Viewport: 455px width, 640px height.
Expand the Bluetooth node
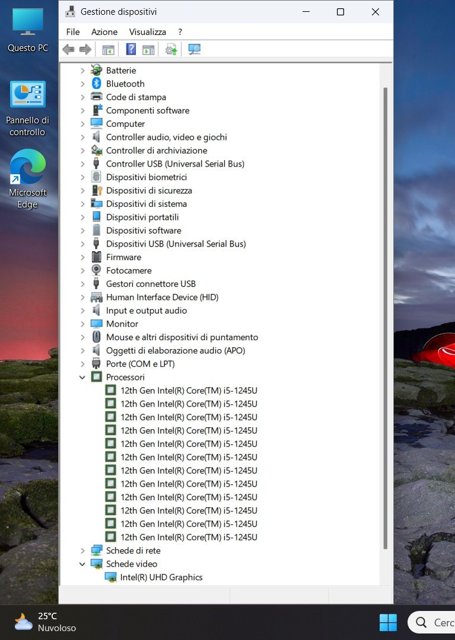pyautogui.click(x=82, y=84)
